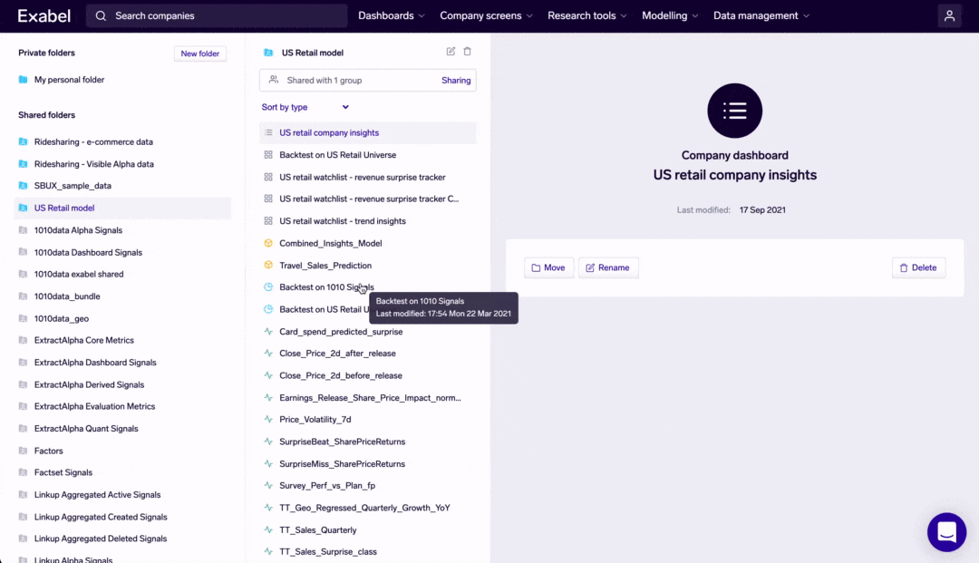Click the folder icon beside Factset Signals
979x563 pixels.
[23, 471]
